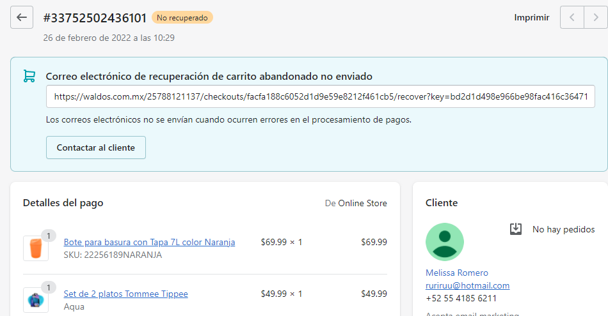Click the $69.99 × 1 unit price
The height and width of the screenshot is (316, 608).
(x=282, y=242)
